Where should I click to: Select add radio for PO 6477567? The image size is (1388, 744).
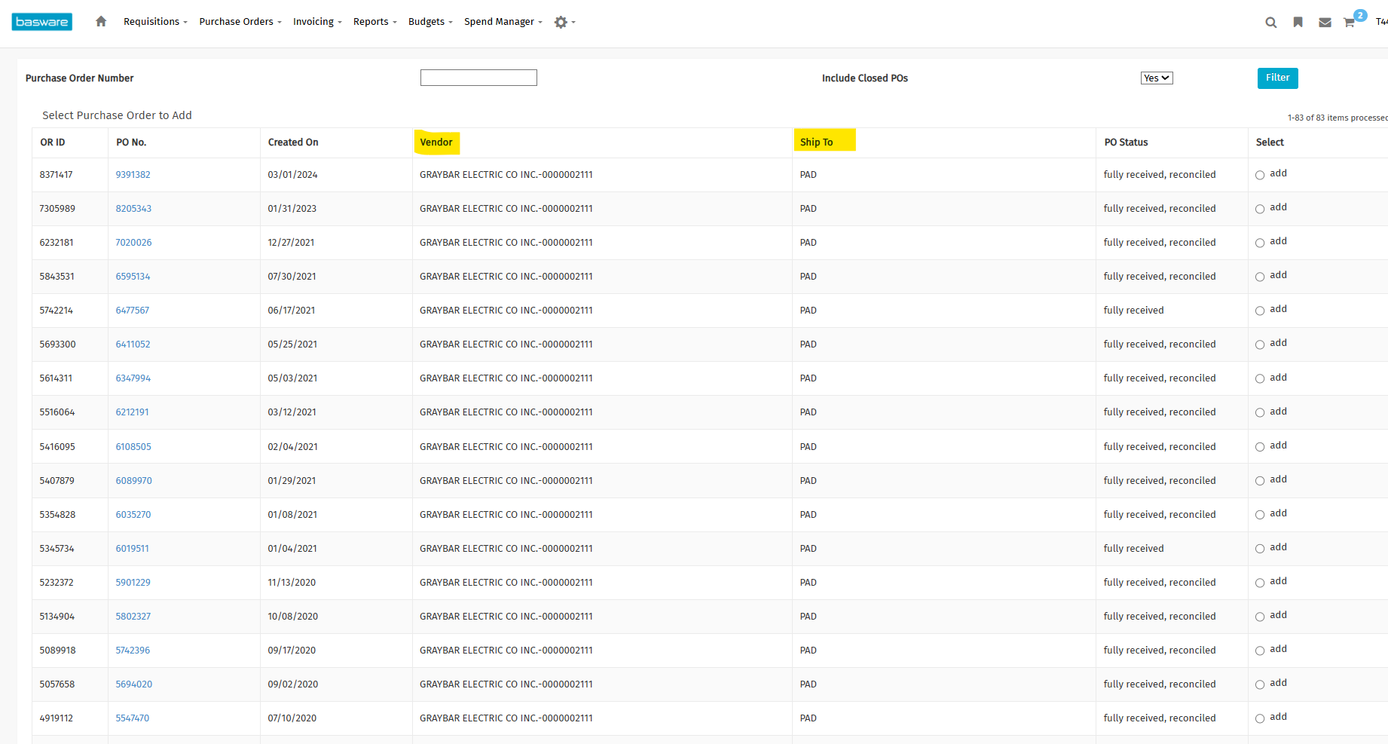click(1260, 311)
